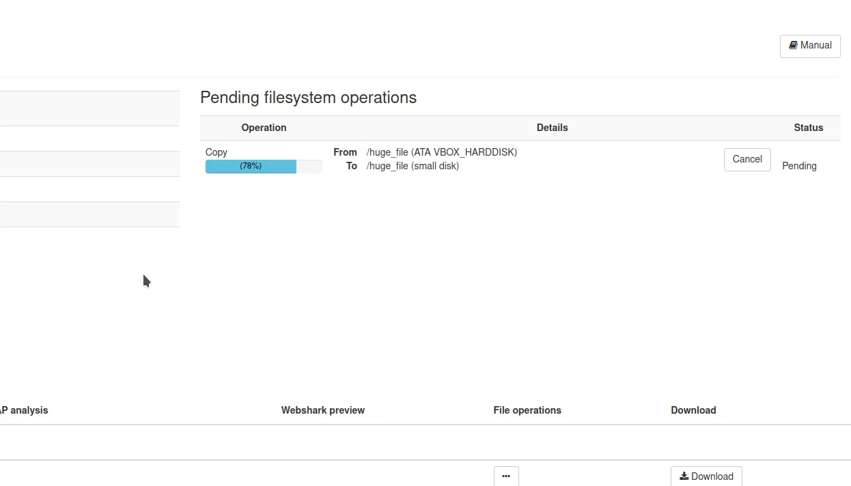
Task: Click the download arrow icon at the bottom
Action: coord(684,476)
